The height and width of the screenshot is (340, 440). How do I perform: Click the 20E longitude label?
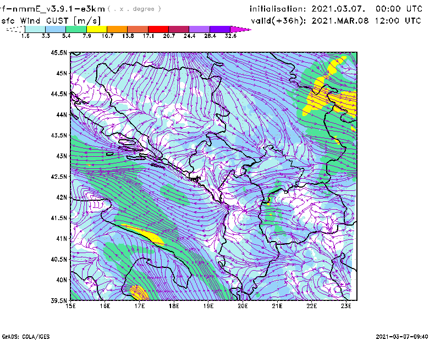point(243,306)
